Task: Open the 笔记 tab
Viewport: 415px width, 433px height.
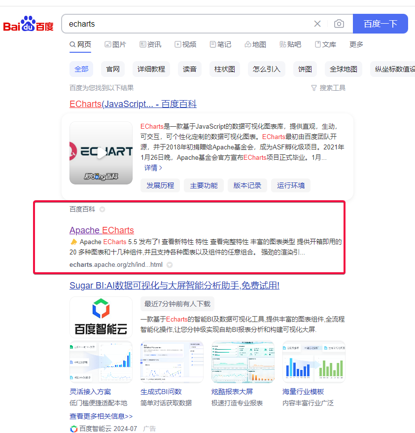Action: click(220, 44)
